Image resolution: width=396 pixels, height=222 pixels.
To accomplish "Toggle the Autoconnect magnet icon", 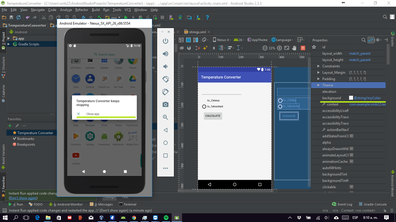I will (x=189, y=48).
